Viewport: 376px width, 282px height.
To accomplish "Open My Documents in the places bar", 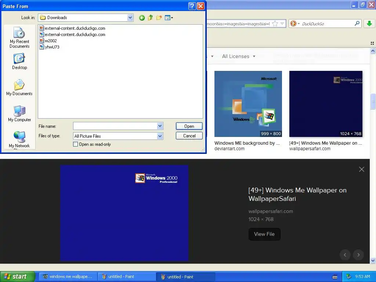I will point(19,87).
